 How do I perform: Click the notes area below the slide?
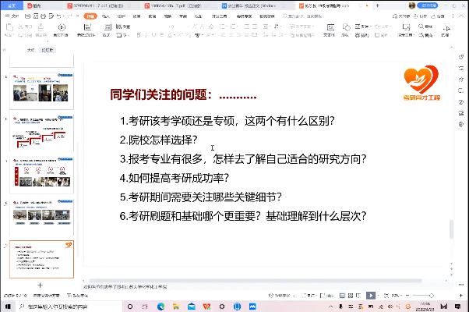point(234,286)
